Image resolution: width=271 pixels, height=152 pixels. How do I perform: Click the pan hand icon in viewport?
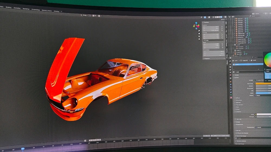[199, 33]
